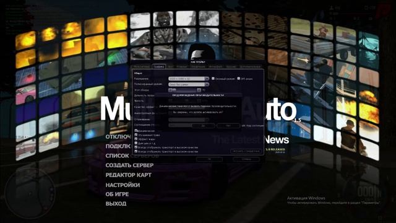The width and height of the screenshot is (396, 223).
Task: Open the Клавиши settings tab
Action: pos(182,67)
